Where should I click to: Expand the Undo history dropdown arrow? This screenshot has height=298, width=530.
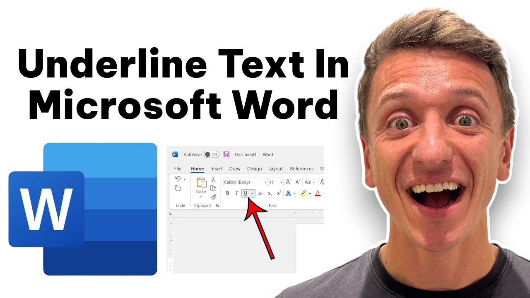click(185, 179)
